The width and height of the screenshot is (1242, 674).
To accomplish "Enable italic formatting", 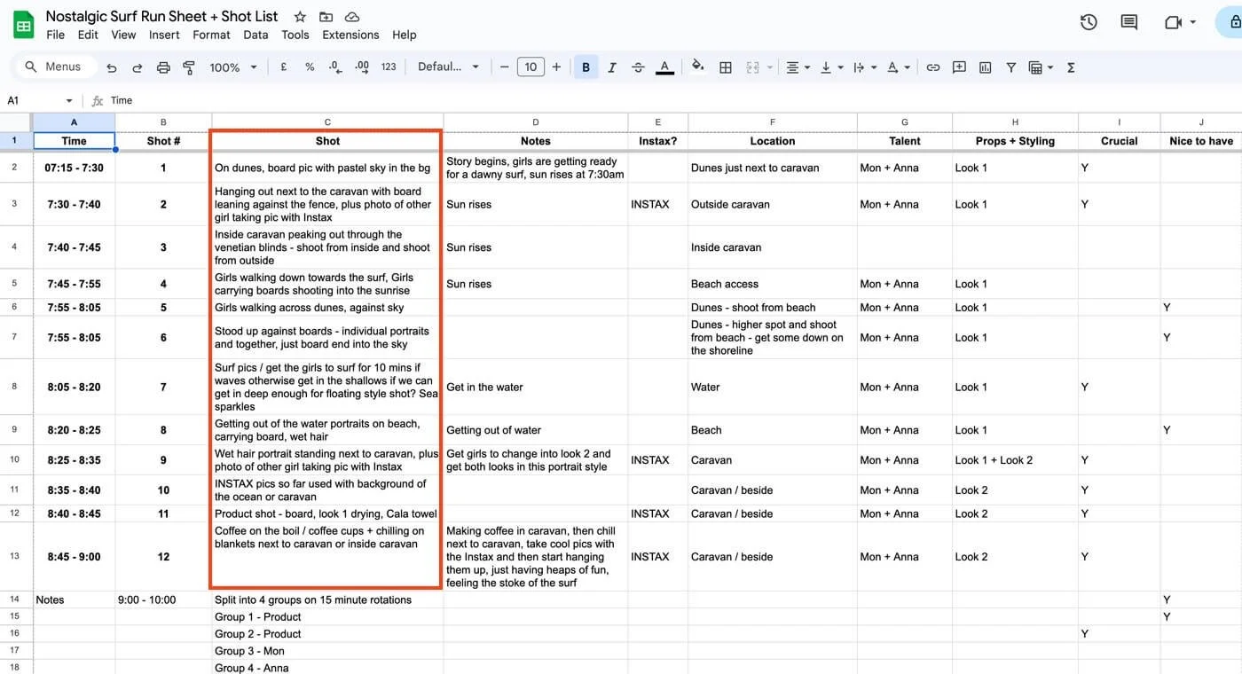I will pos(611,67).
